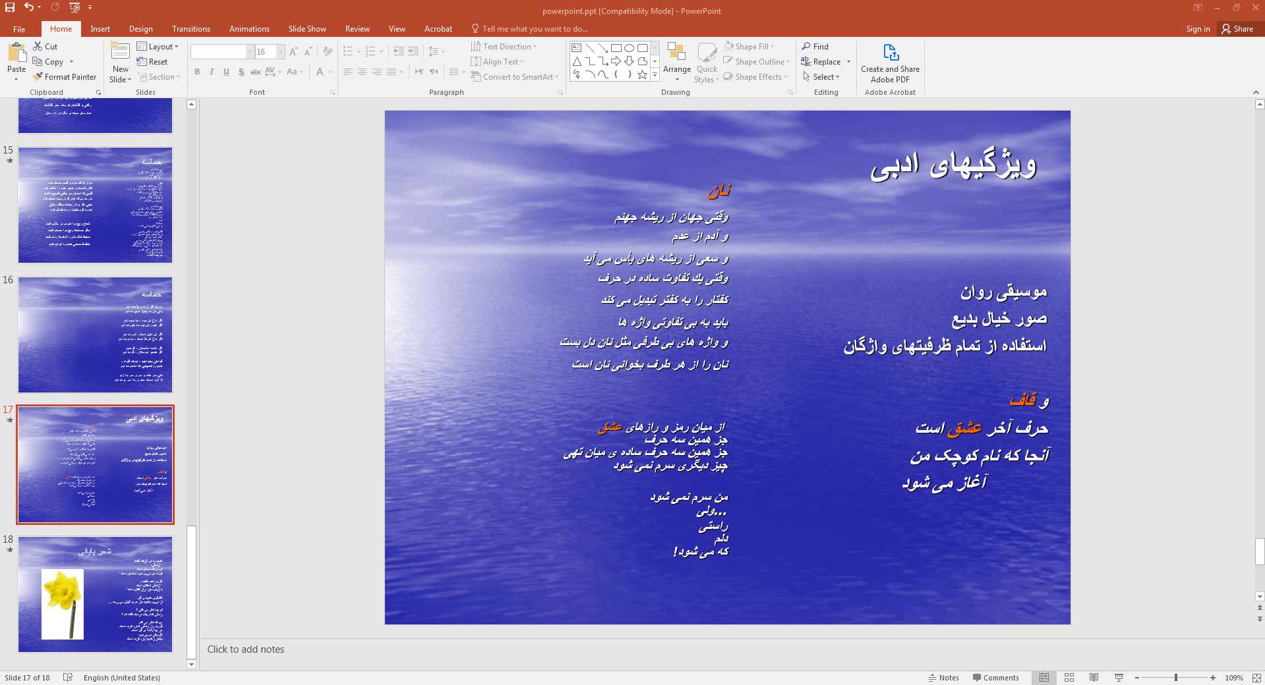Open line spacing options

coord(436,51)
